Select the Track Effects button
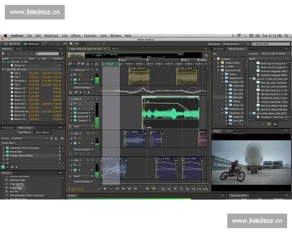292x233 pixels. [42, 132]
